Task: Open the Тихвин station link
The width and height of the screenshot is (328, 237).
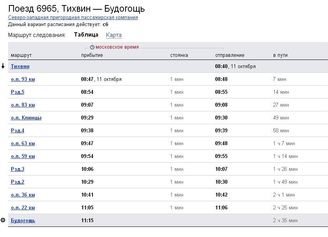Action: click(20, 67)
